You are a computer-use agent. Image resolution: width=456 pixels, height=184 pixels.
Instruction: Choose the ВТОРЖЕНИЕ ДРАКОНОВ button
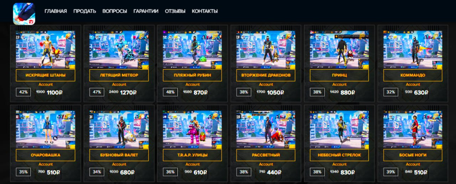(266, 75)
